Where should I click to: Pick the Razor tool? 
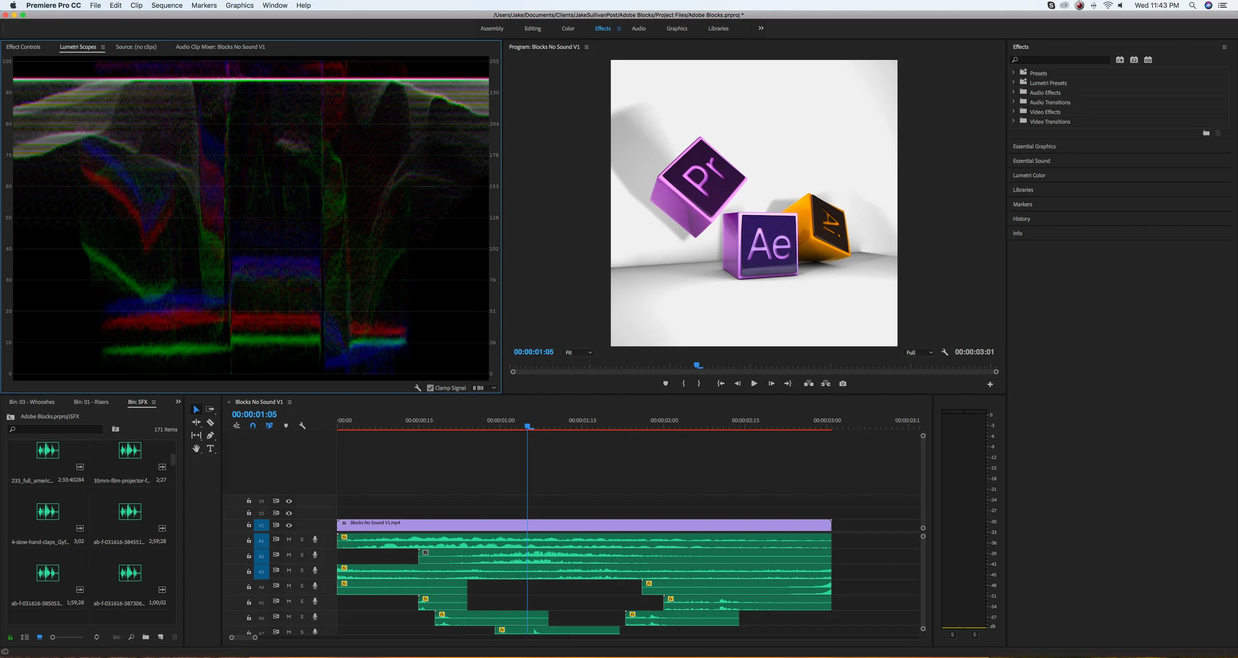210,422
